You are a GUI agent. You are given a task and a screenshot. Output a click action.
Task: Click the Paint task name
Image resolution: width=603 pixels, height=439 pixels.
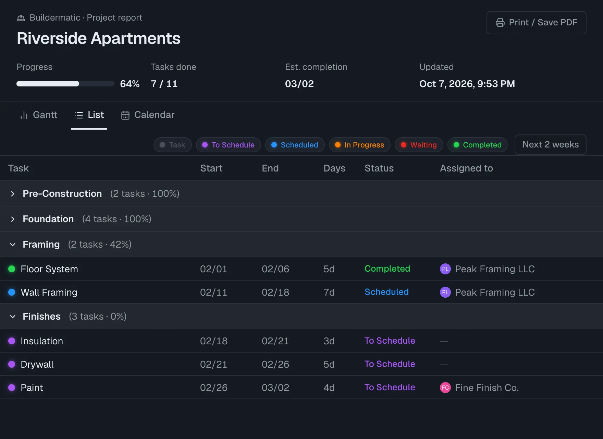point(32,388)
